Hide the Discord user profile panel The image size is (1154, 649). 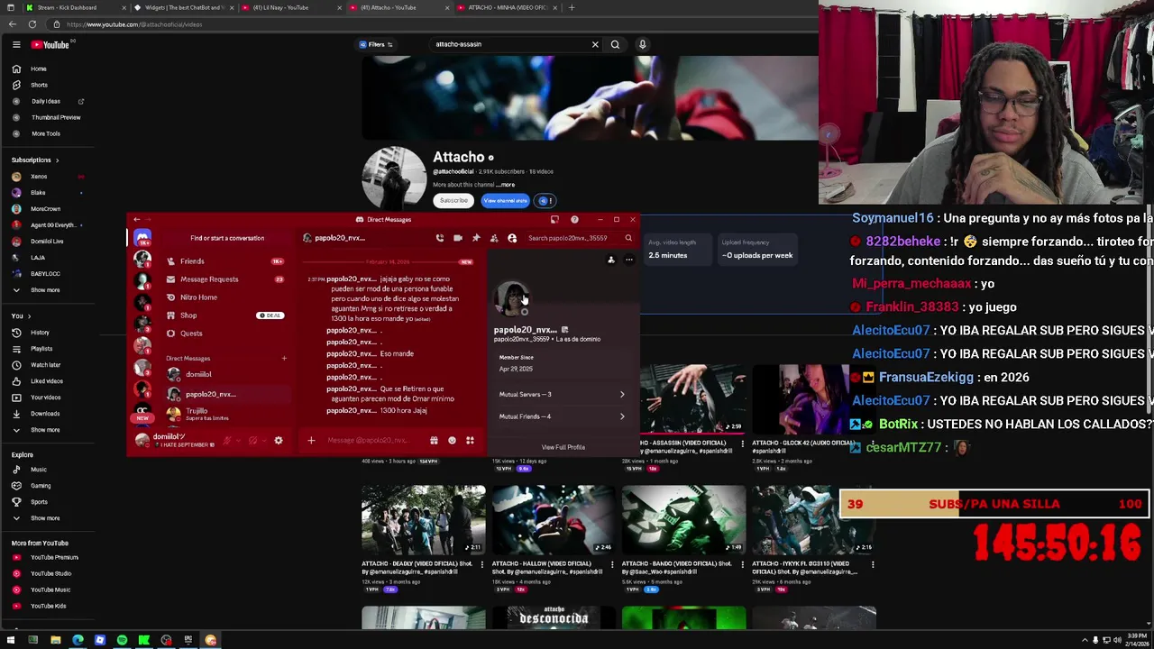click(x=512, y=238)
